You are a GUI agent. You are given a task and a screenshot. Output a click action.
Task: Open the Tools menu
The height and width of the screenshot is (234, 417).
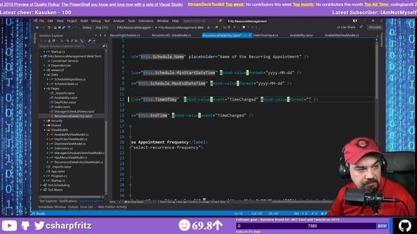[x=132, y=21]
